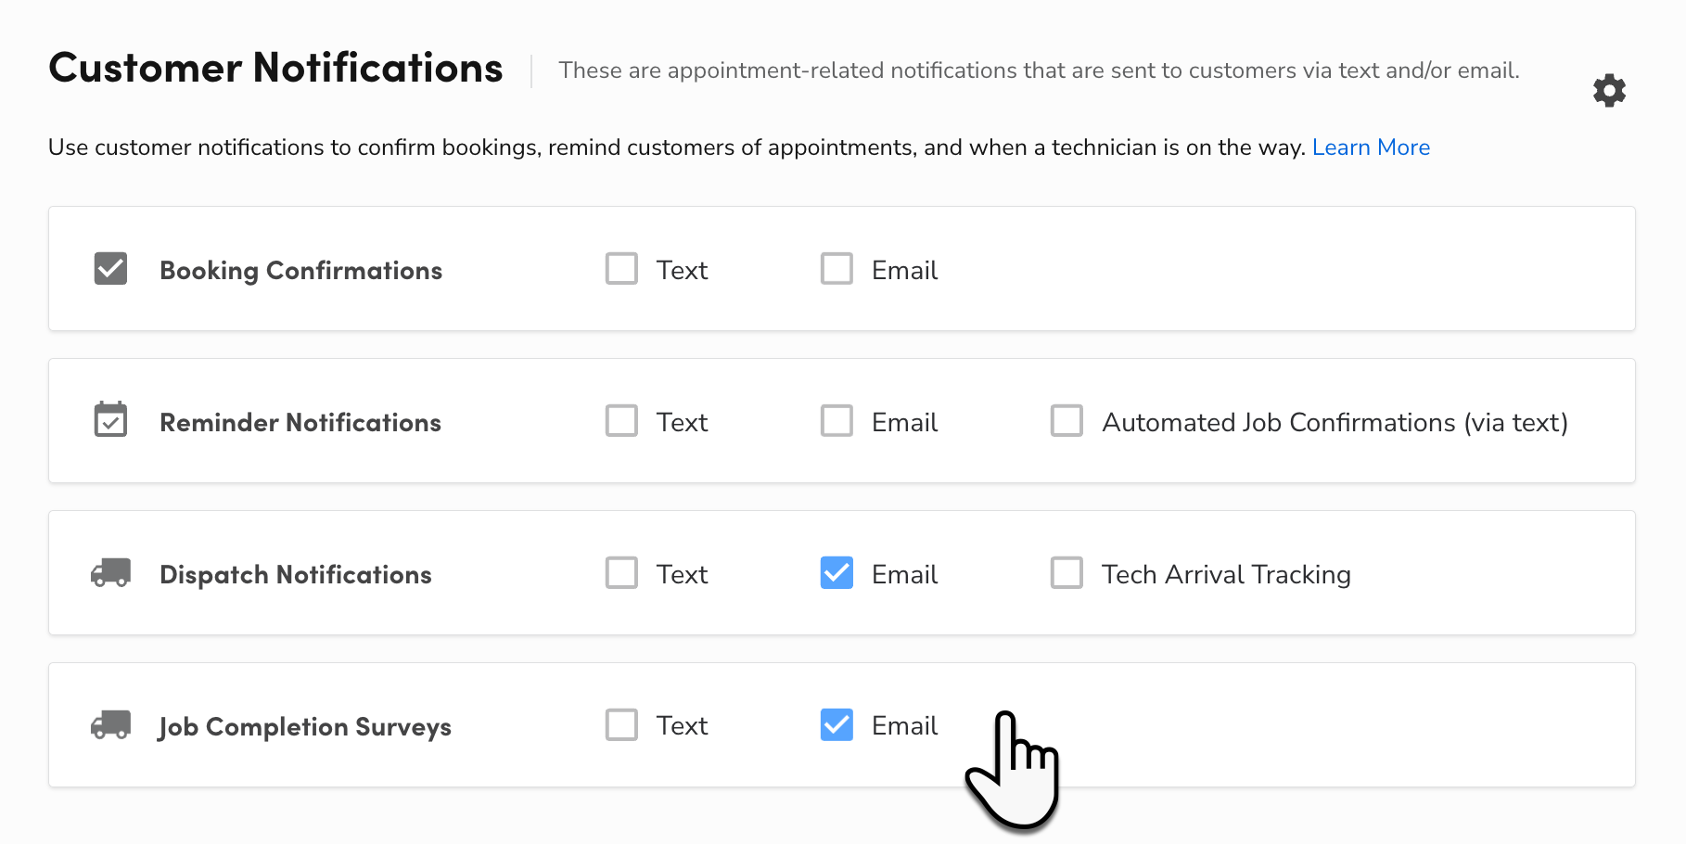
Task: Open the settings gear icon
Action: pyautogui.click(x=1610, y=90)
